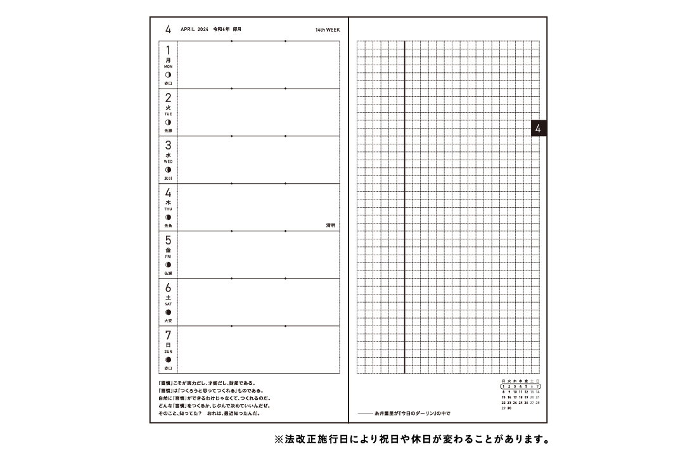Click the holiday disclaimer note at bottom
Viewport: 697px width, 456px height.
(x=411, y=439)
